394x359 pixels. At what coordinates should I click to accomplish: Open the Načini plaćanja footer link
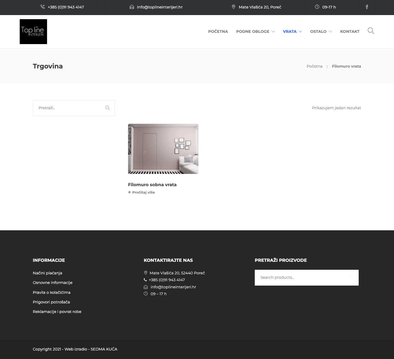click(47, 273)
